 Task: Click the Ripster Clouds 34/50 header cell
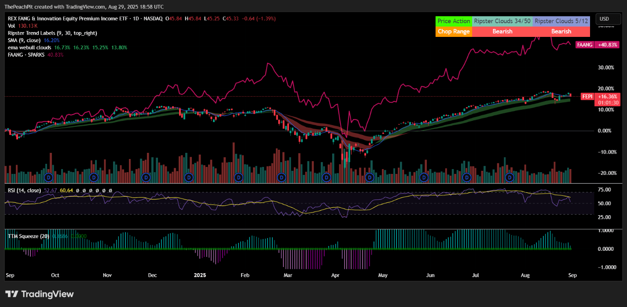(x=502, y=21)
